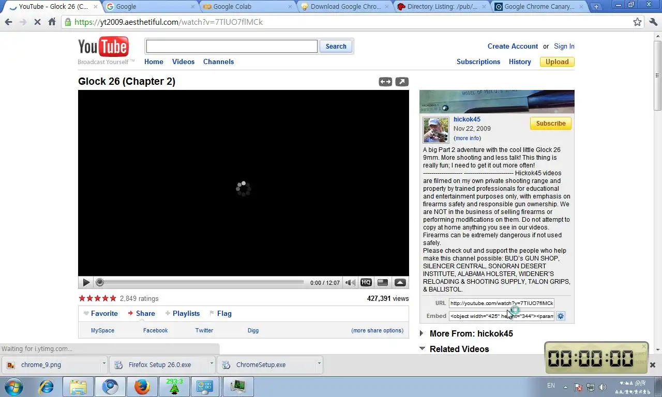This screenshot has width=662, height=397.
Task: Open embed customization gear icon
Action: coord(560,316)
